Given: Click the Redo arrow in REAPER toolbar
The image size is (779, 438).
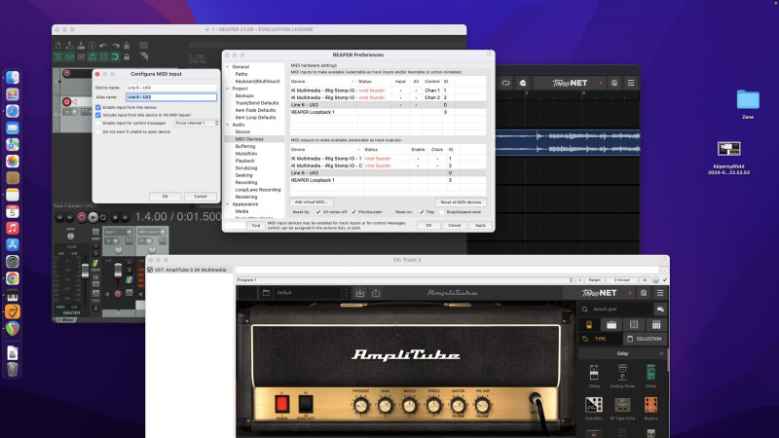Looking at the screenshot, I should (x=115, y=46).
